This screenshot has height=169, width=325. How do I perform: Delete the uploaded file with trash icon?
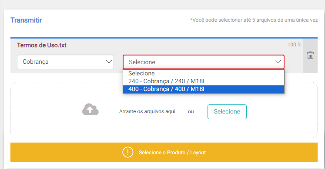[x=310, y=55]
